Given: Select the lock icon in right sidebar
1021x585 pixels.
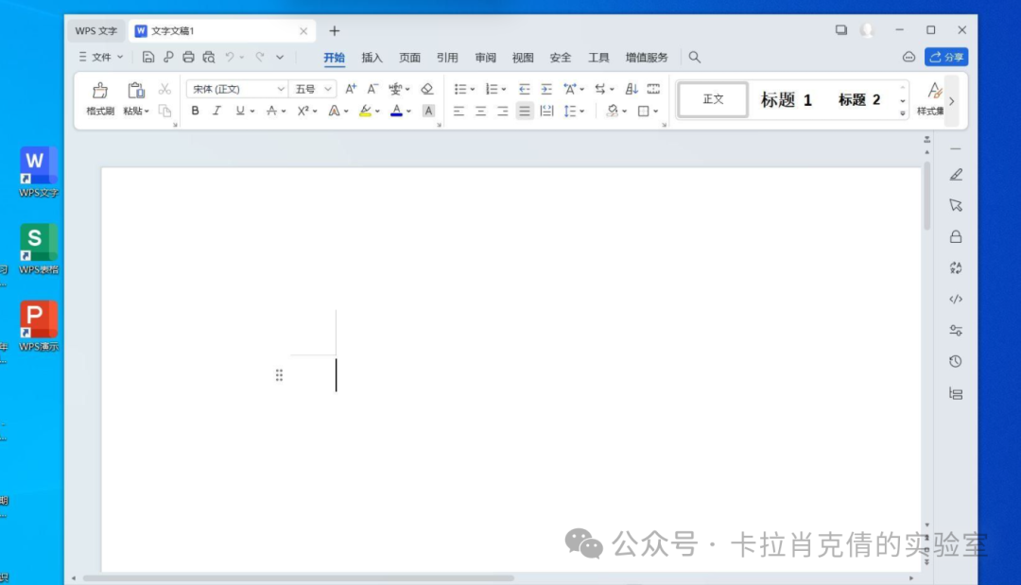Looking at the screenshot, I should [x=956, y=237].
